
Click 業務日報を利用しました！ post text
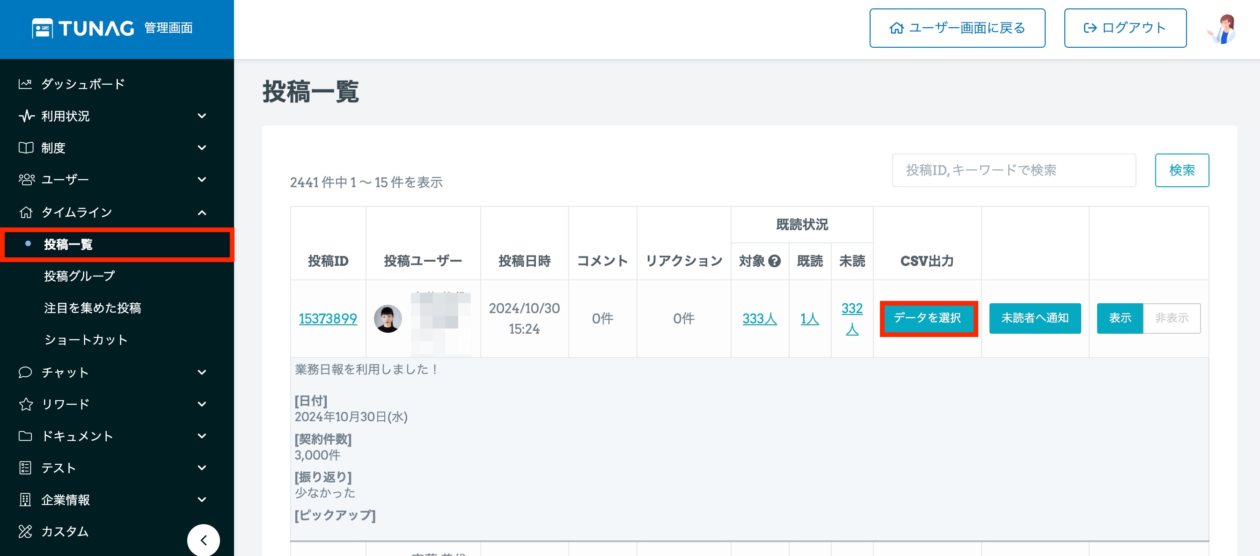click(x=366, y=370)
